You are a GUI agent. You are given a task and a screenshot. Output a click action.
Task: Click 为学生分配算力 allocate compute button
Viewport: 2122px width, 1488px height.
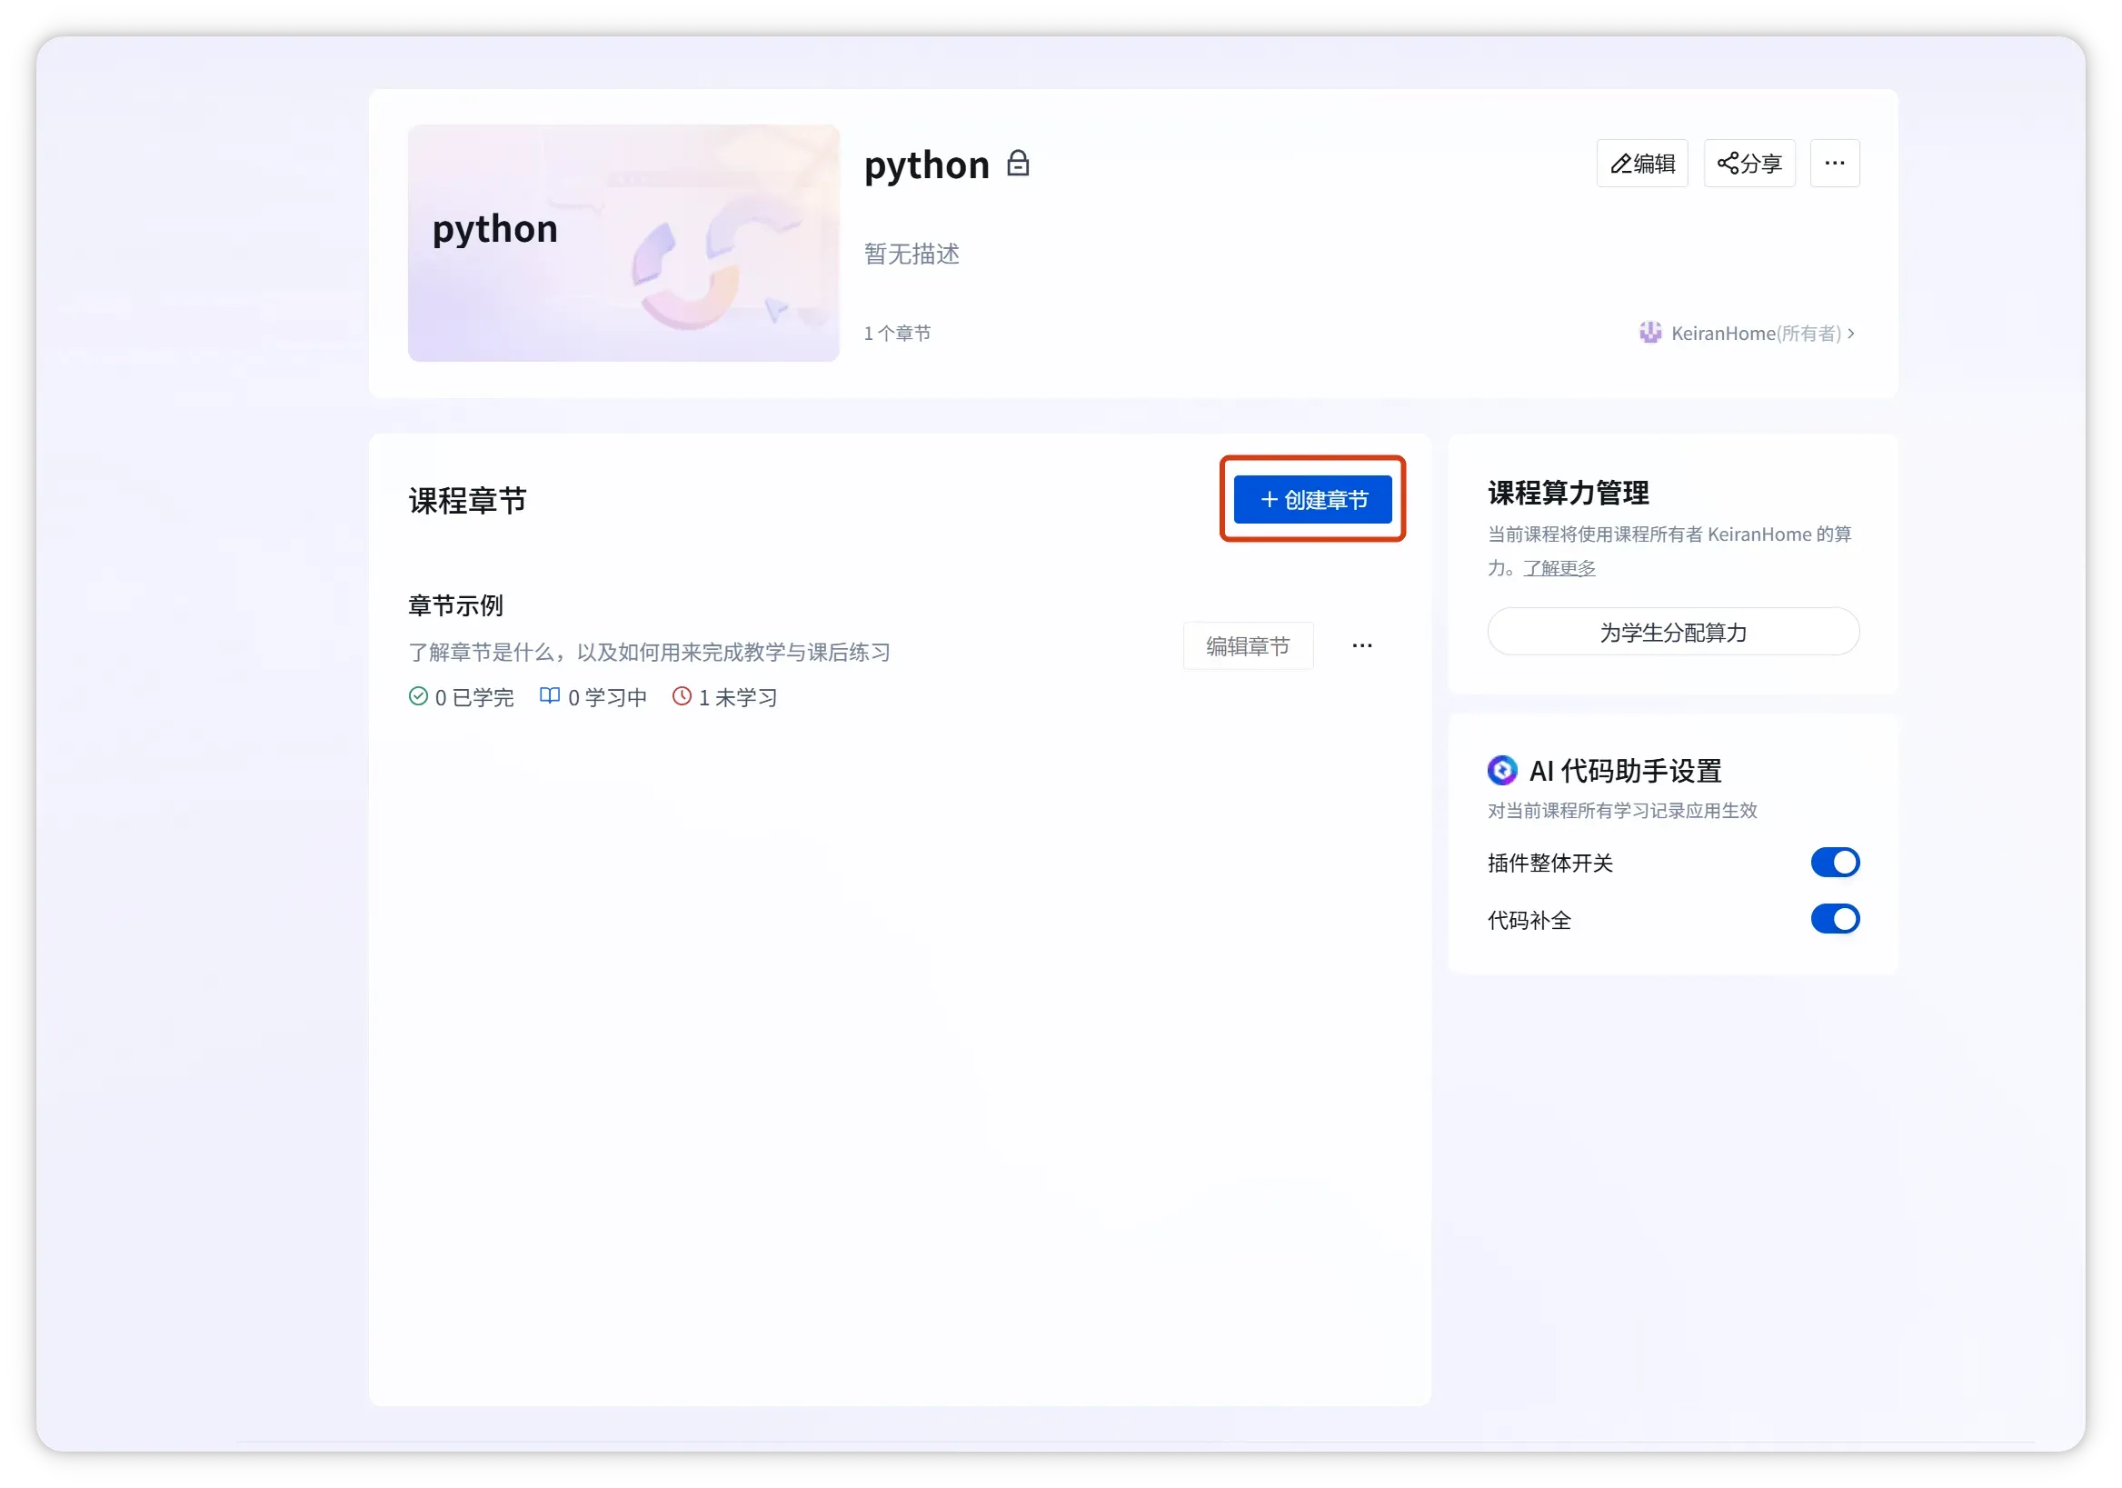pos(1673,632)
